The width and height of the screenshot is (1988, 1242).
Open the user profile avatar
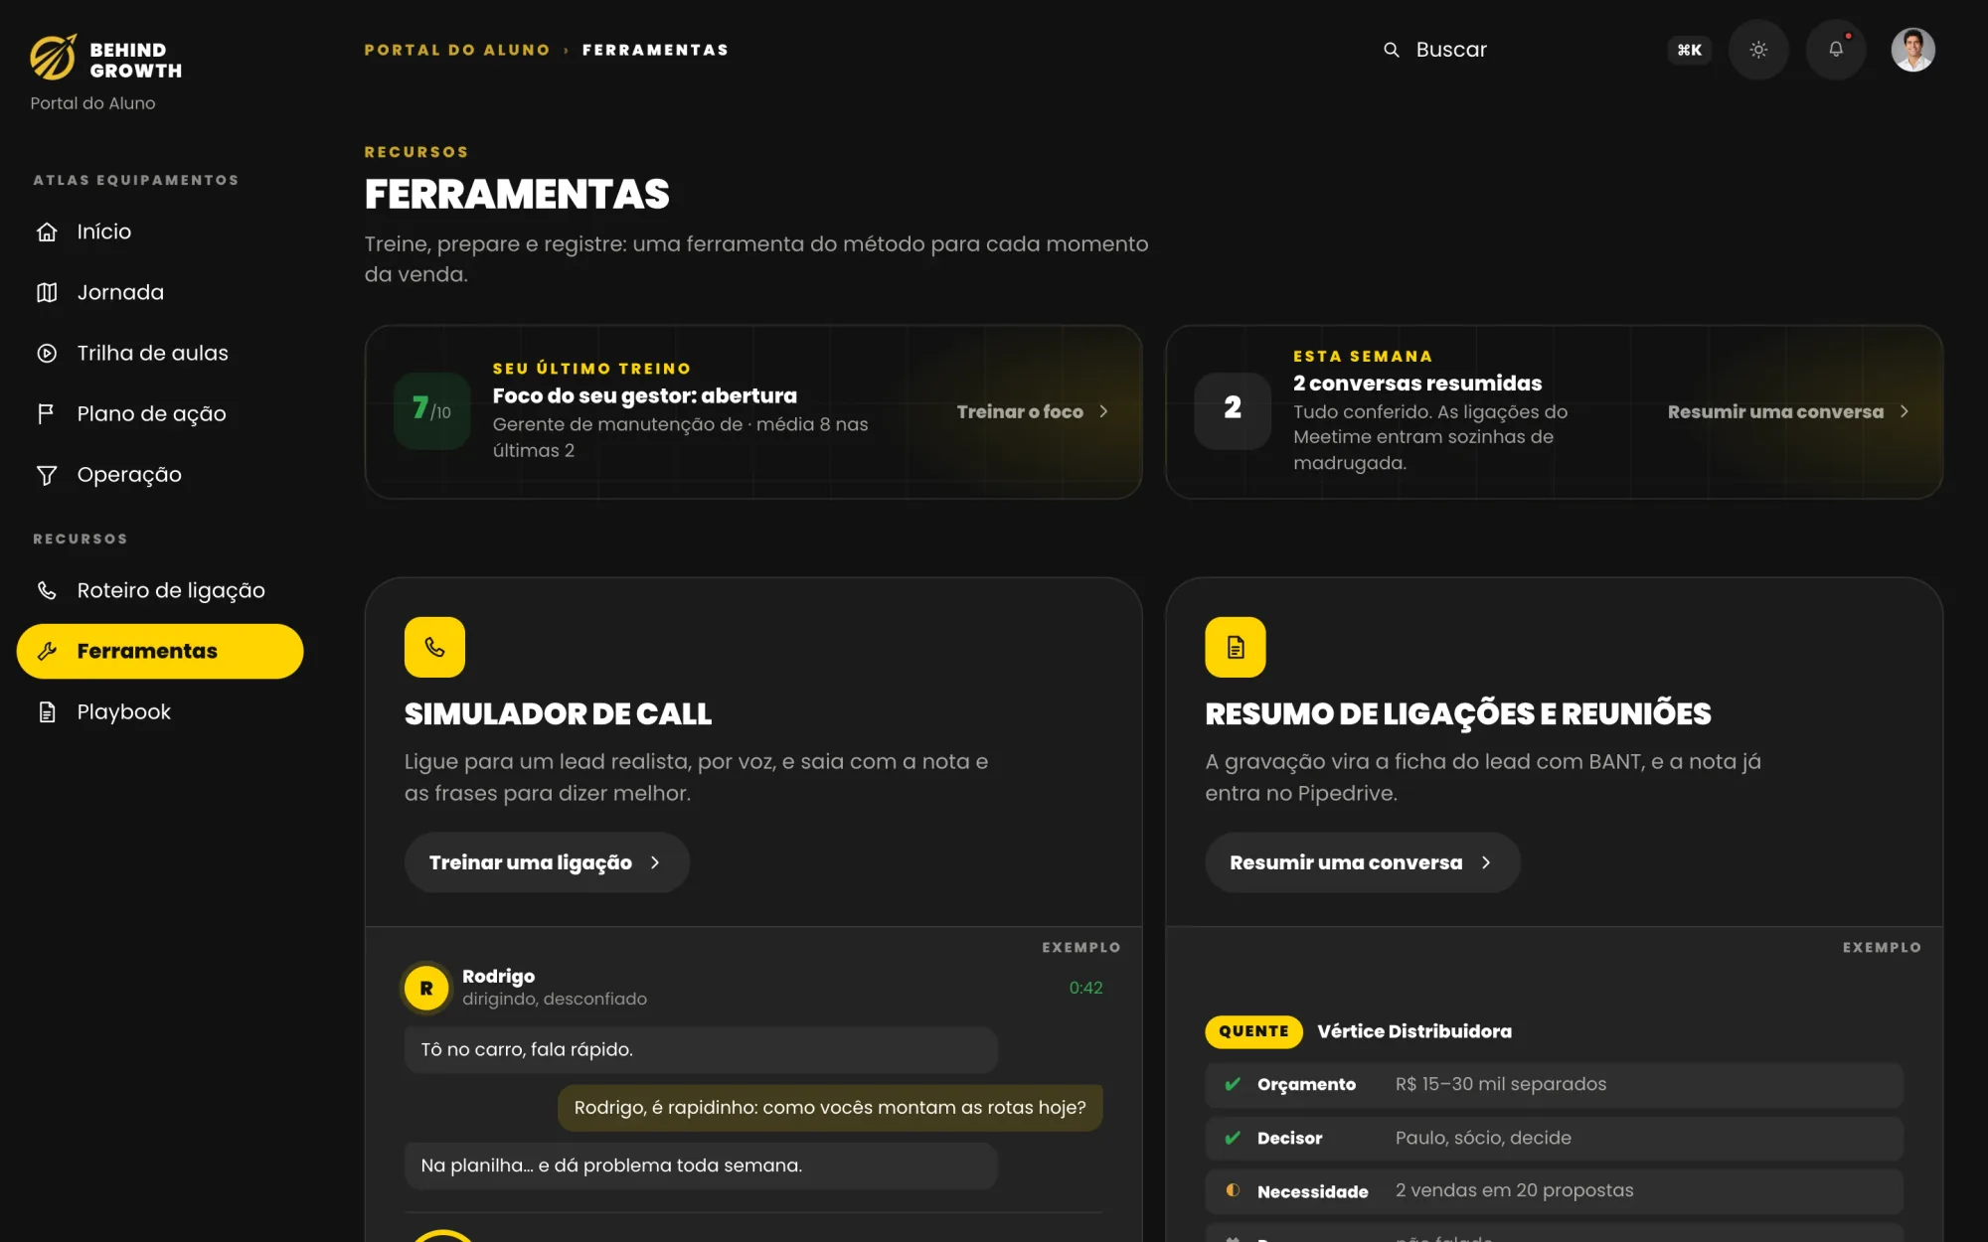[1912, 50]
